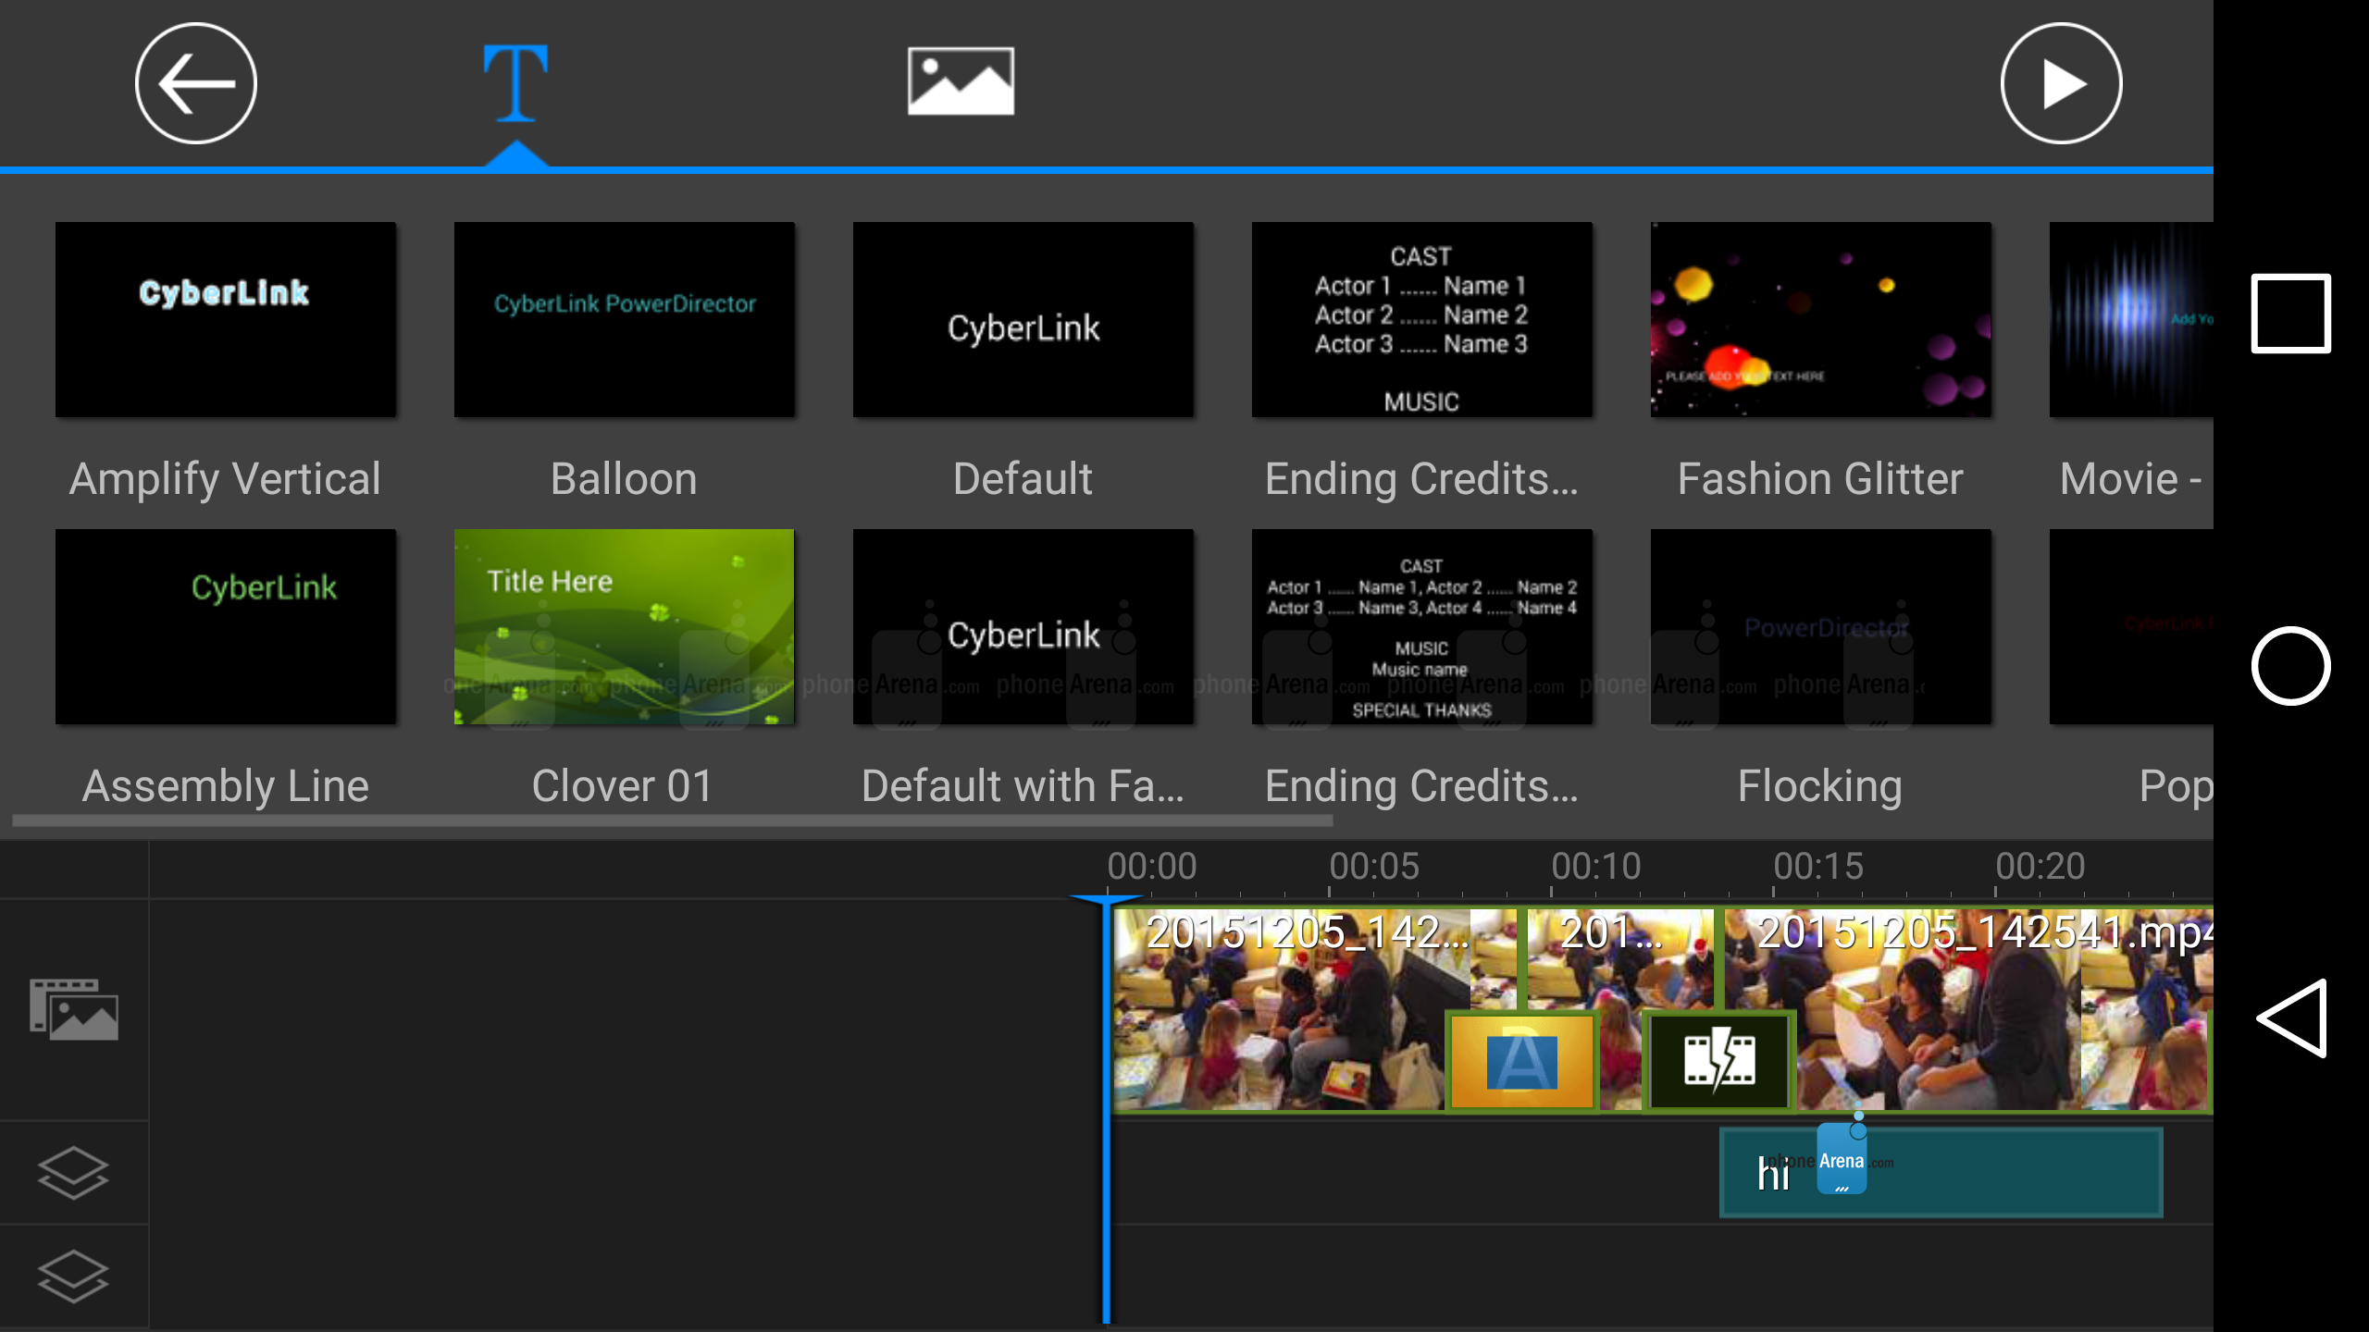This screenshot has height=1332, width=2369.
Task: Click the Assembly Line label
Action: point(226,786)
